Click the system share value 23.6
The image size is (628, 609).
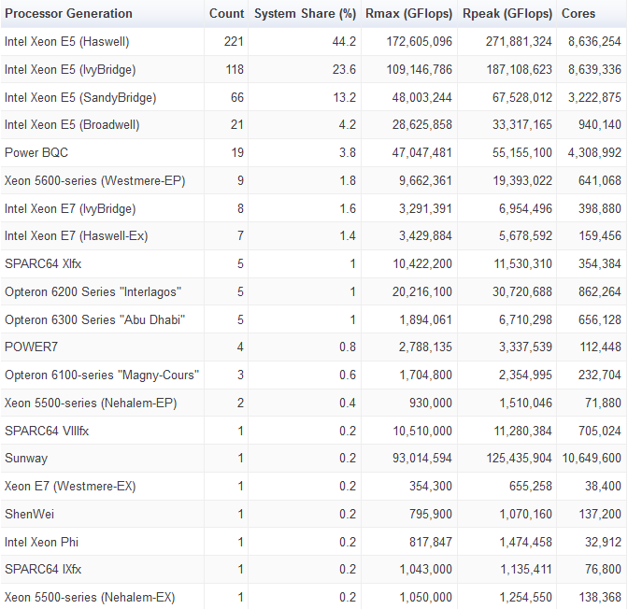pyautogui.click(x=344, y=70)
